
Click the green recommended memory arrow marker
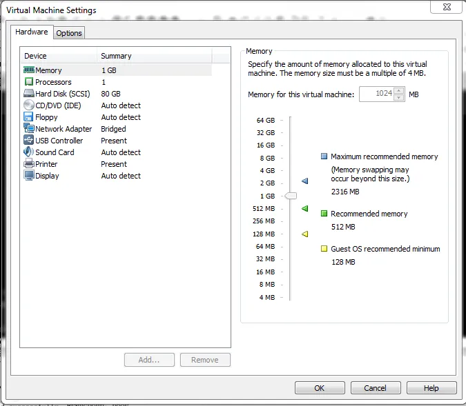[x=305, y=208]
